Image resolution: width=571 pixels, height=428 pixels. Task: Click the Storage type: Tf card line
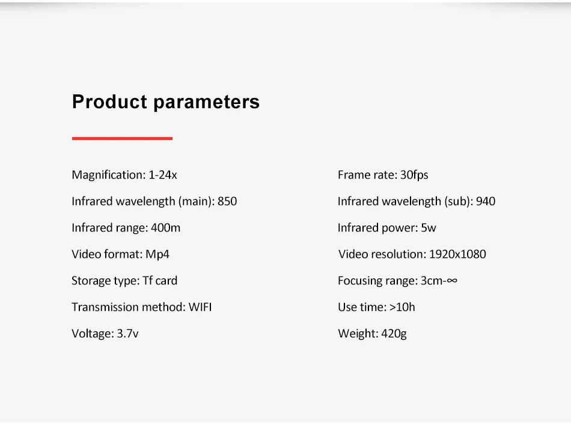pyautogui.click(x=124, y=281)
